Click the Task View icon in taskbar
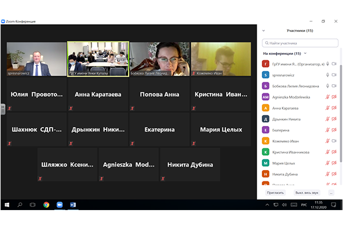Viewport: 343px width, 229px height. pos(33,204)
